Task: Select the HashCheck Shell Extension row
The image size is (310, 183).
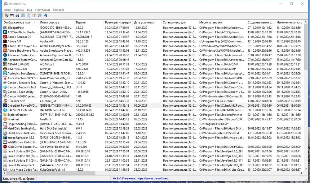Action: pyautogui.click(x=153, y=133)
